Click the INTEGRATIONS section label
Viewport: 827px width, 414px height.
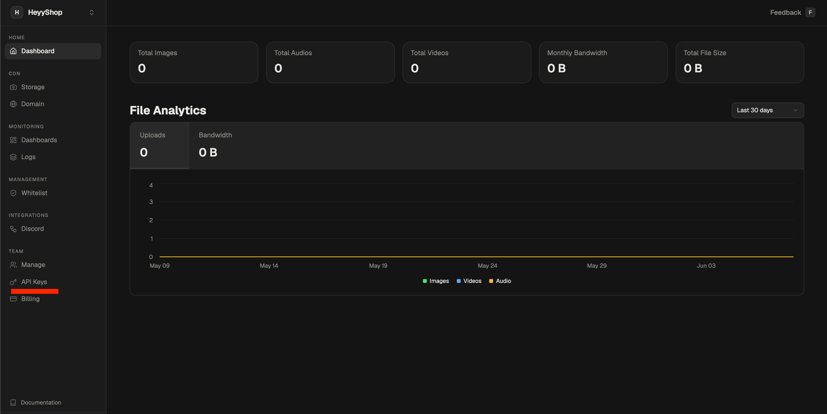tap(29, 215)
